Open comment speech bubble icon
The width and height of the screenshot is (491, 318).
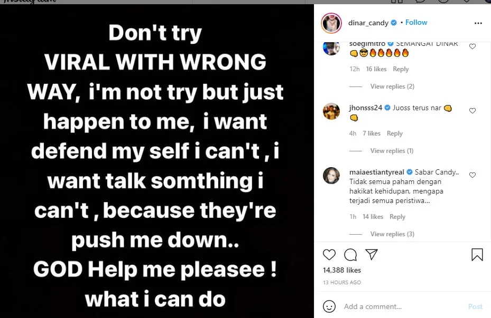click(350, 255)
